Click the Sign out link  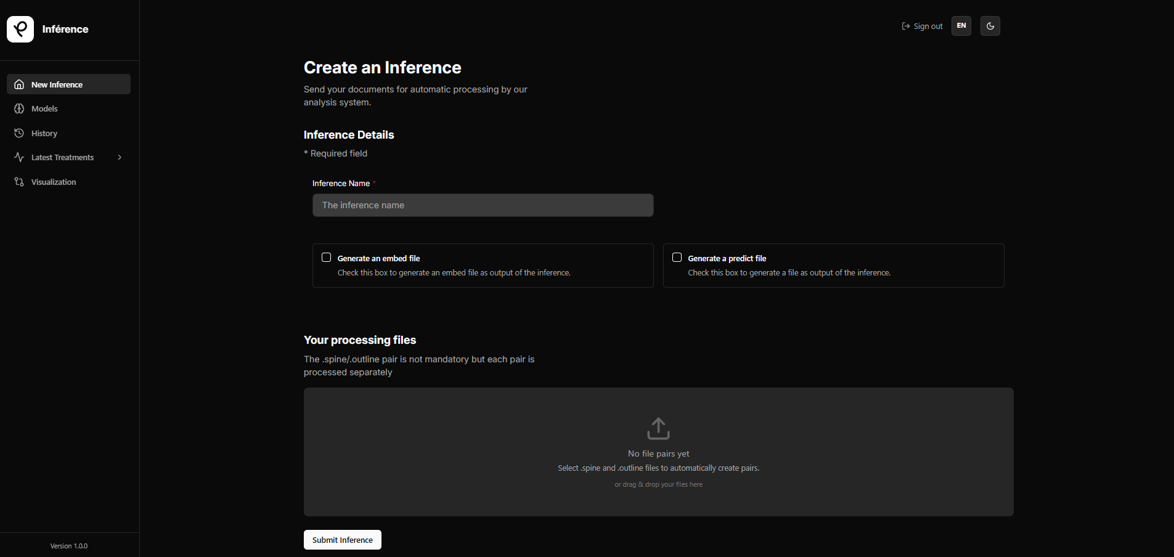[x=922, y=26]
